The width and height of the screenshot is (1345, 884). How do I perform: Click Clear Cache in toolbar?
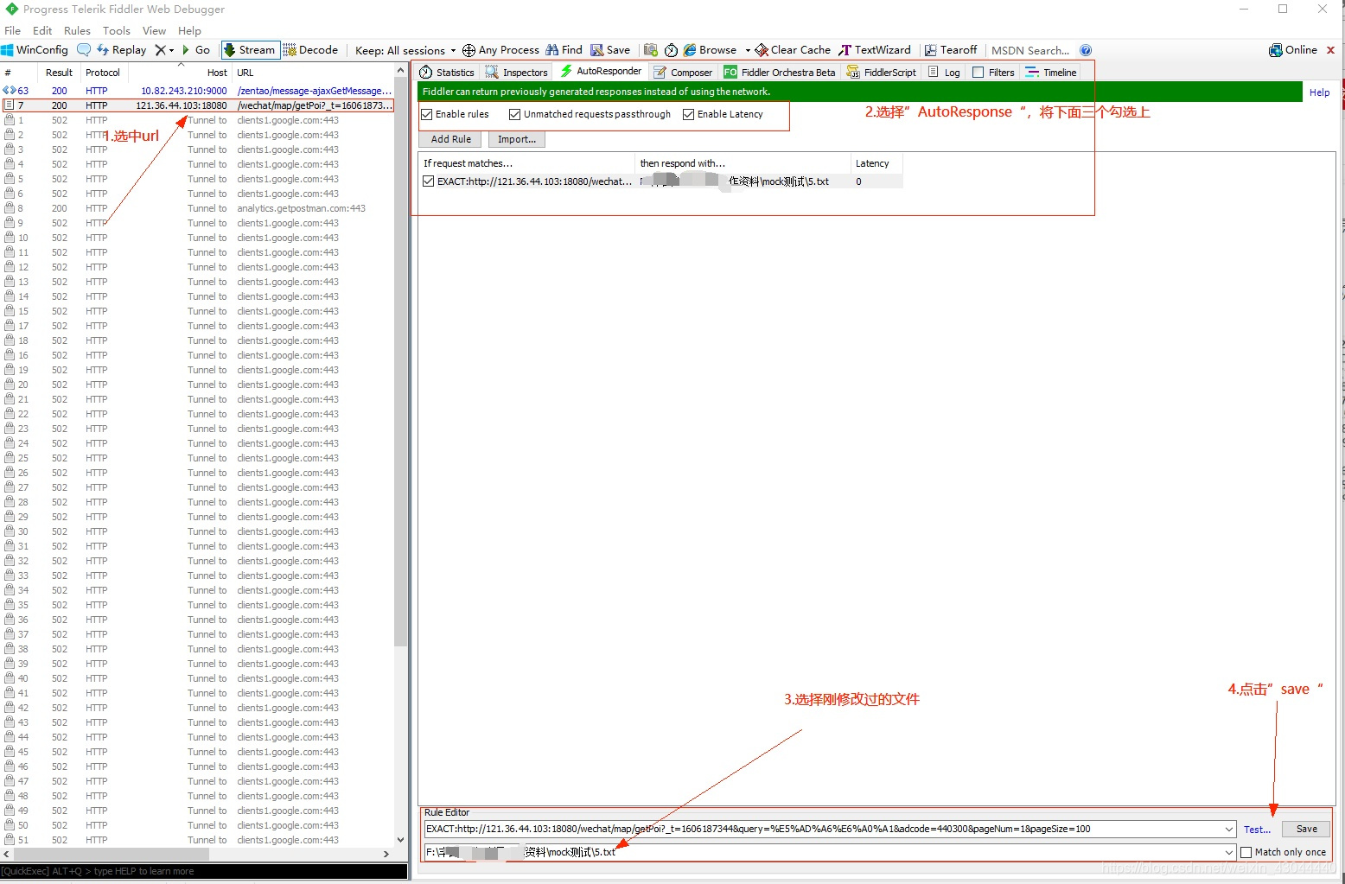(x=793, y=50)
